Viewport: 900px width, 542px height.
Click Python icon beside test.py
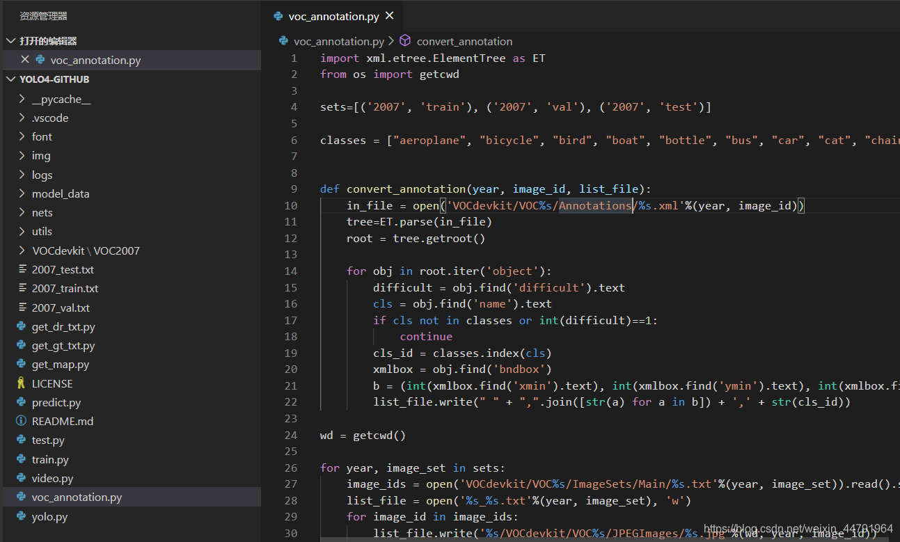click(x=21, y=440)
